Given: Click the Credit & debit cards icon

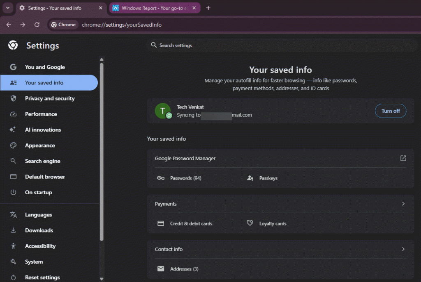Looking at the screenshot, I should [x=161, y=223].
